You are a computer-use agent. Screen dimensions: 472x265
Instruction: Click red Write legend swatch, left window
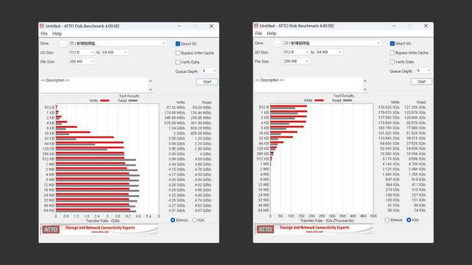[105, 101]
